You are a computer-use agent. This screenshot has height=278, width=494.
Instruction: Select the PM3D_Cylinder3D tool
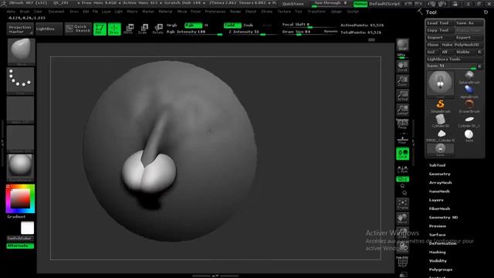pos(441,135)
